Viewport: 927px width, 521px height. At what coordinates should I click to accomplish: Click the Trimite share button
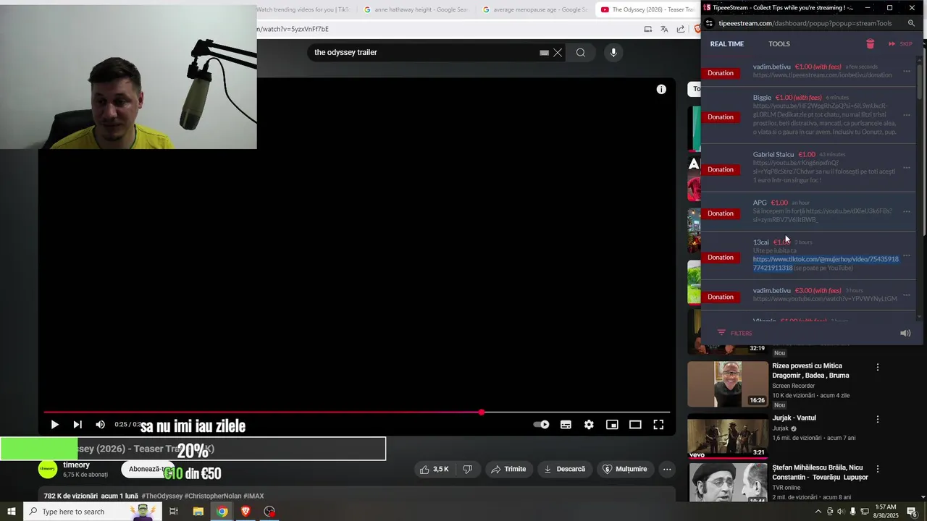pos(508,469)
